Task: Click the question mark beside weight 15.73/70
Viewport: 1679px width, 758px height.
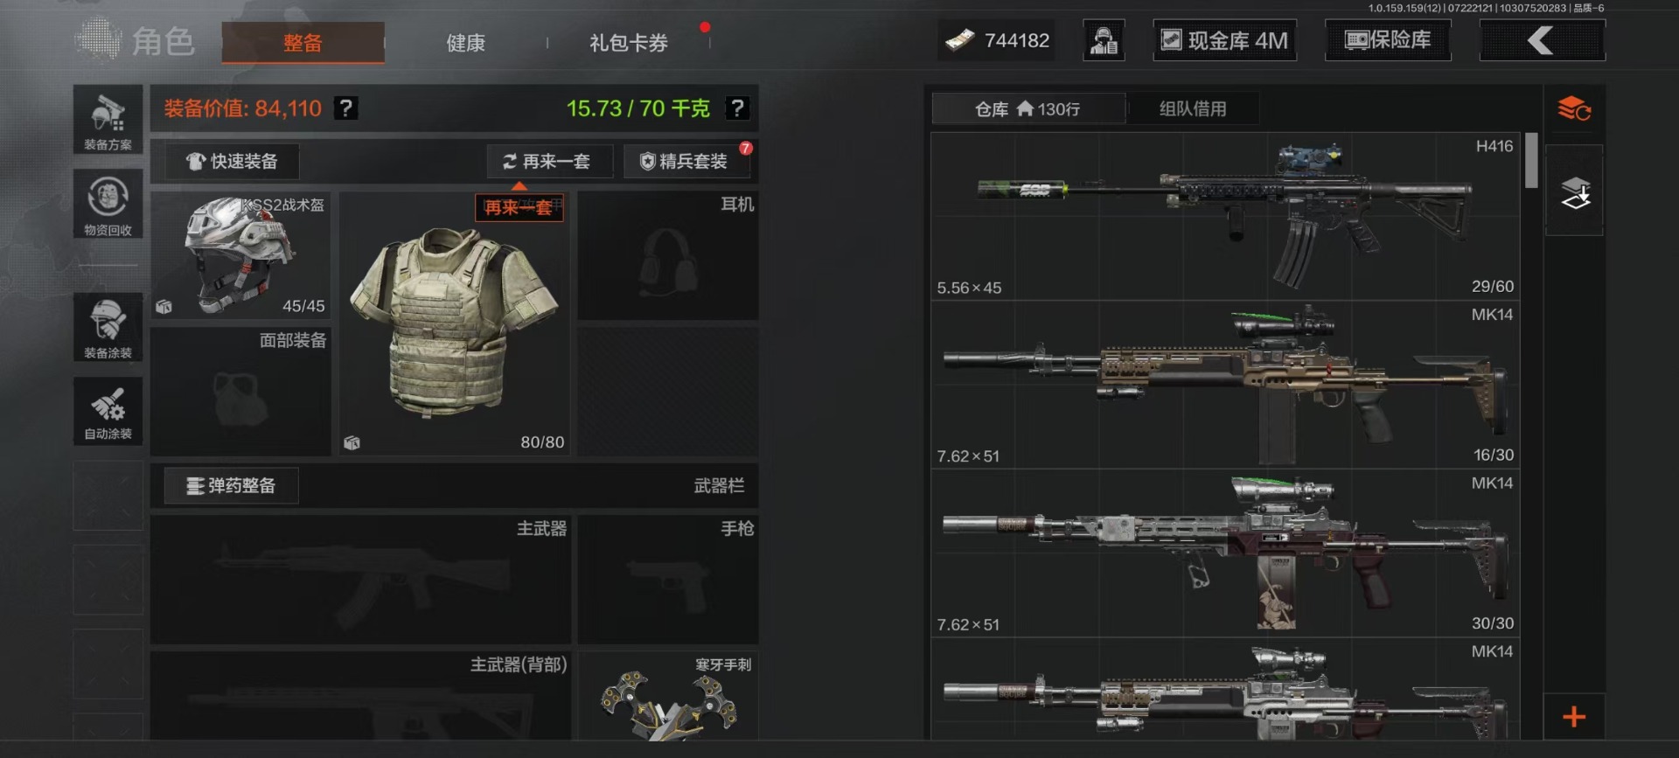Action: tap(737, 108)
